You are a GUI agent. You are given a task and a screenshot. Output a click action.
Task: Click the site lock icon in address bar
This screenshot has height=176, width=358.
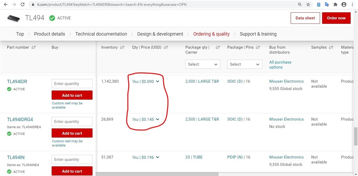33,5
